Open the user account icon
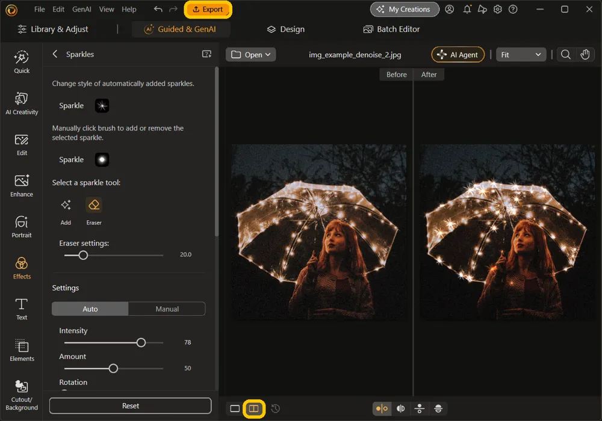The image size is (602, 421). click(449, 9)
